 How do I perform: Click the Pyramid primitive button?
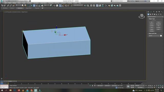(158, 28)
